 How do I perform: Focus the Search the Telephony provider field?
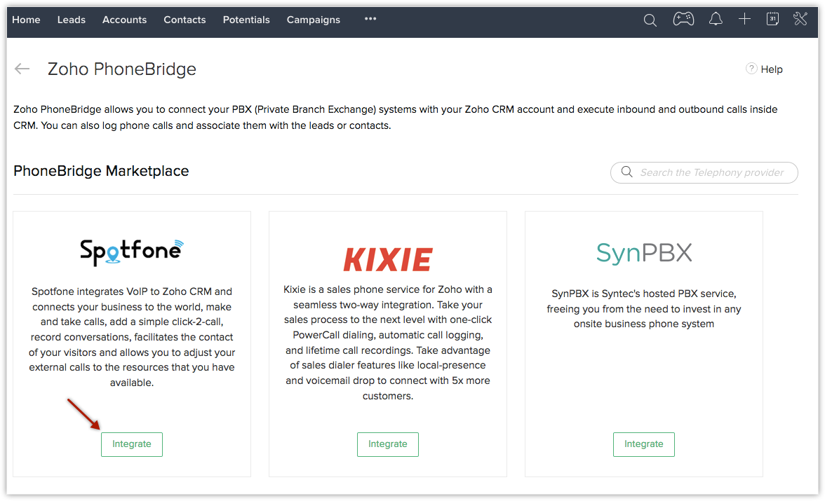[x=704, y=172]
